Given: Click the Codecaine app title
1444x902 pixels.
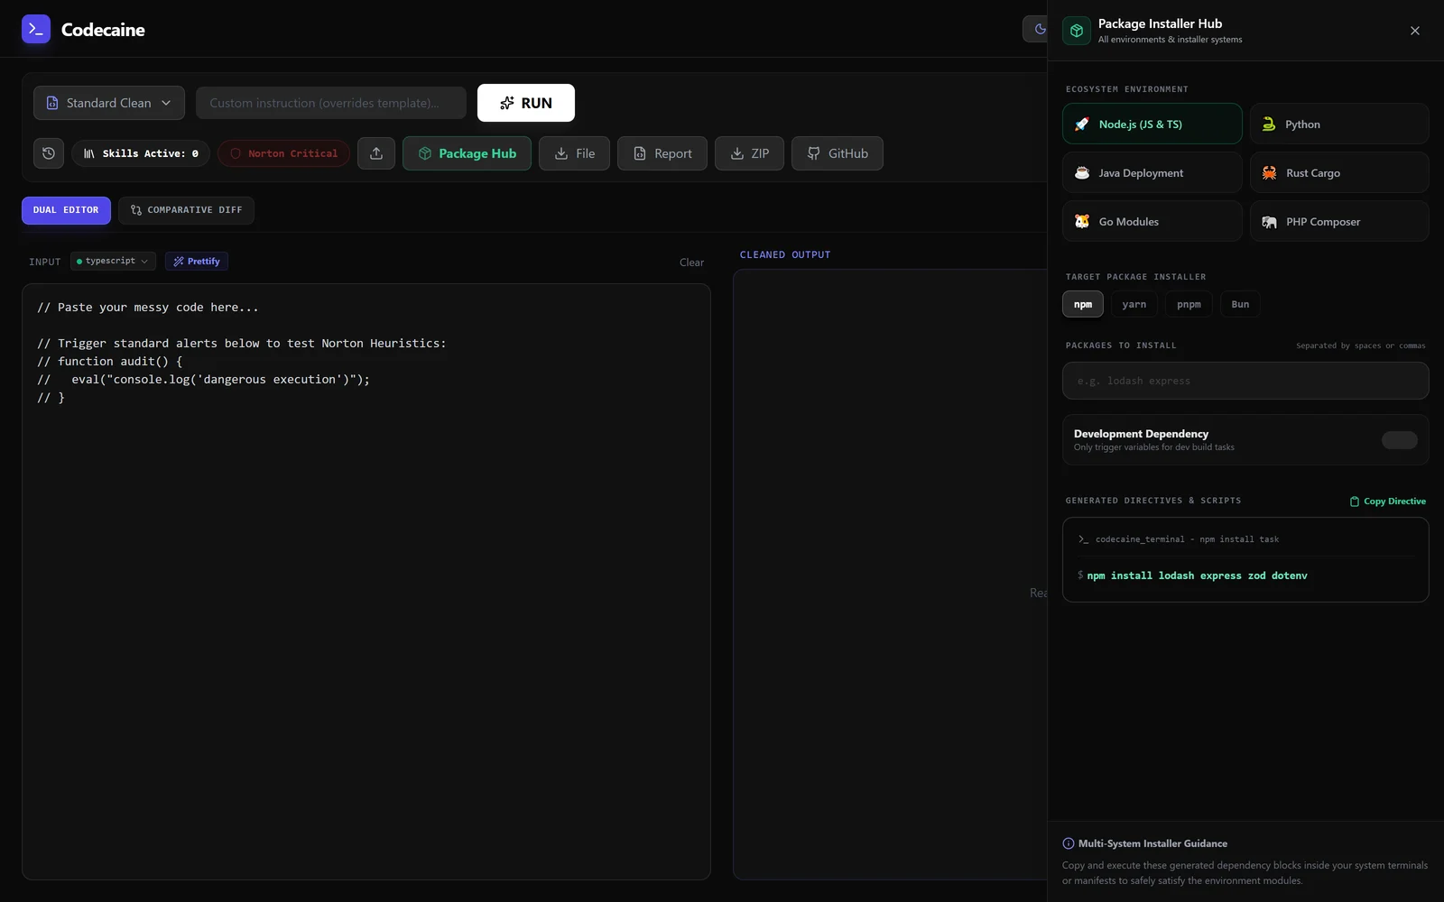Looking at the screenshot, I should (103, 30).
